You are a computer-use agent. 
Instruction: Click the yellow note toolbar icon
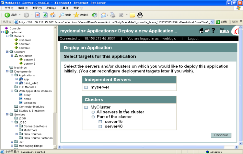(132, 15)
